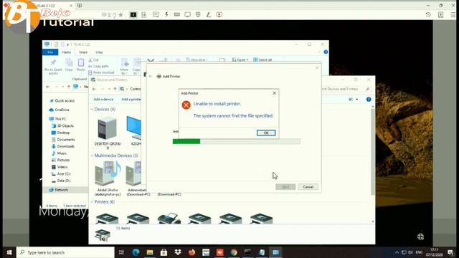Image resolution: width=459 pixels, height=258 pixels.
Task: Click the star favorite icon in remote toolbar
Action: (x=120, y=14)
